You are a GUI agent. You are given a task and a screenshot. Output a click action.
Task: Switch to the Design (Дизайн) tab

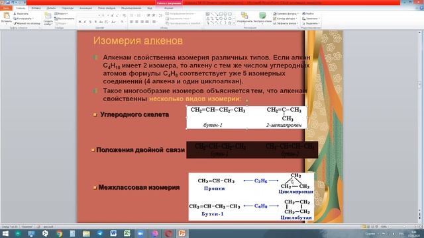tap(51, 8)
